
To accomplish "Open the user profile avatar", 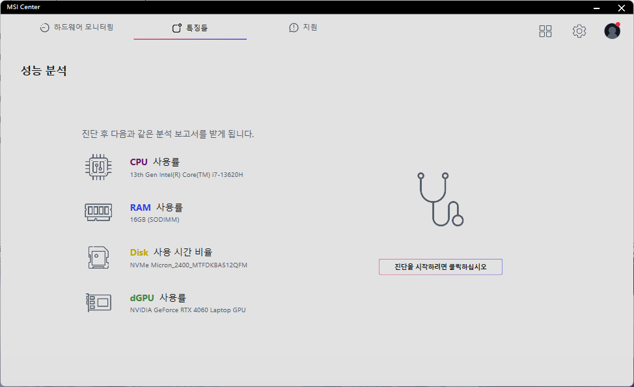I will [x=612, y=31].
